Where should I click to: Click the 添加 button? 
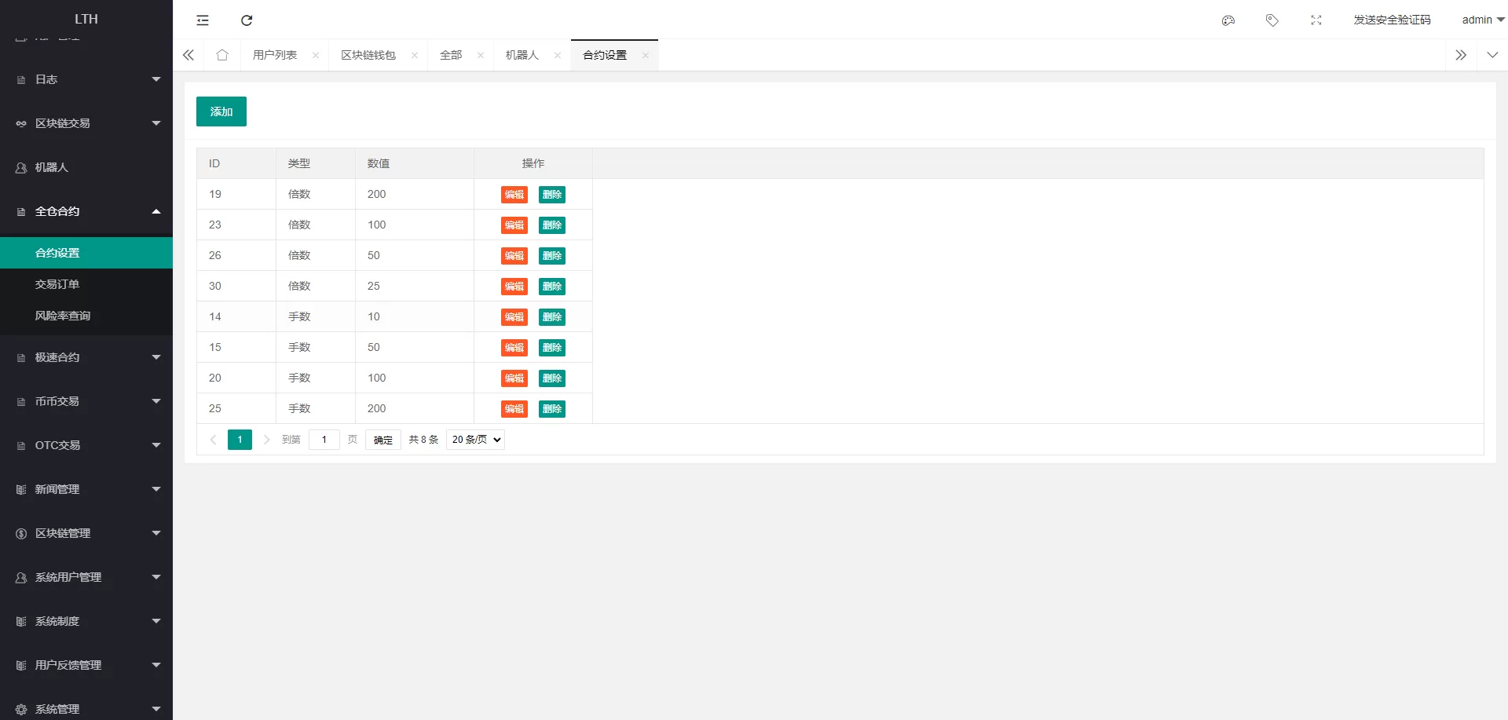pos(221,111)
